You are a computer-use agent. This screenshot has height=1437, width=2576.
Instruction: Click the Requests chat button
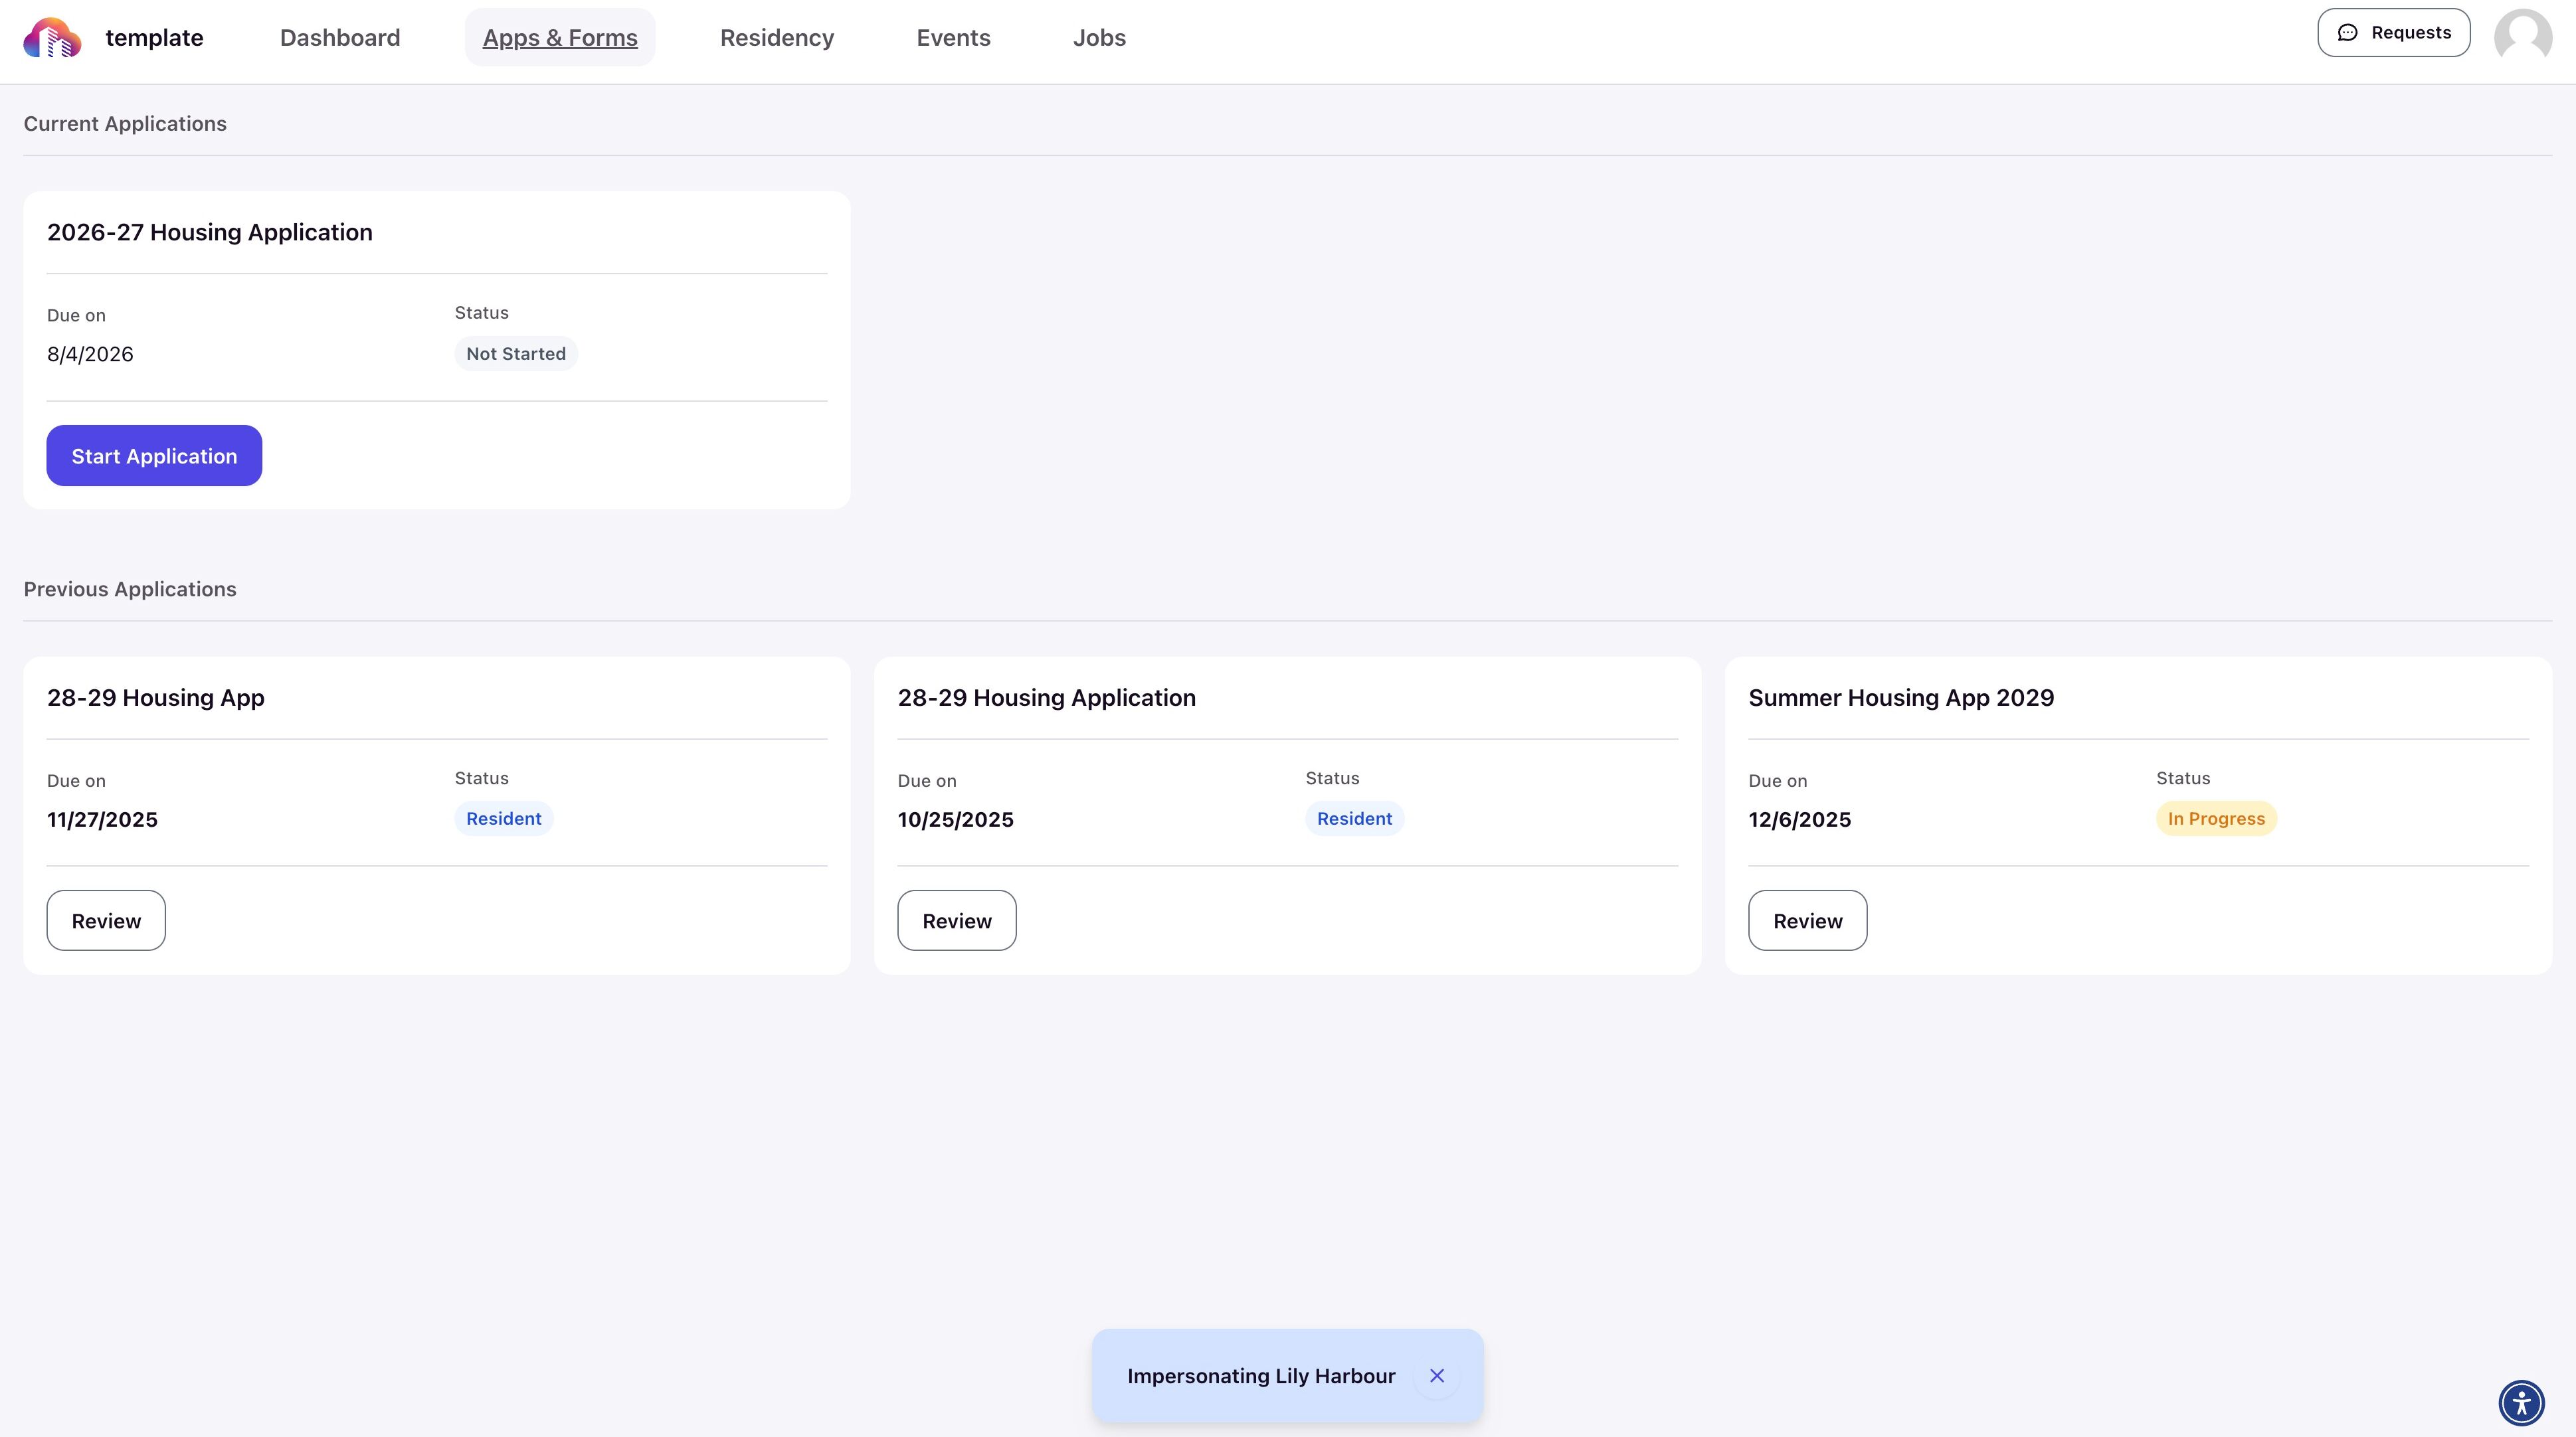click(2393, 33)
